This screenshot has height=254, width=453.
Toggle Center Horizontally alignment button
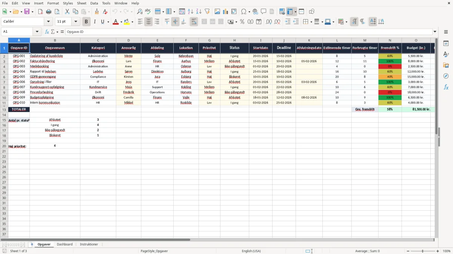tap(148, 22)
